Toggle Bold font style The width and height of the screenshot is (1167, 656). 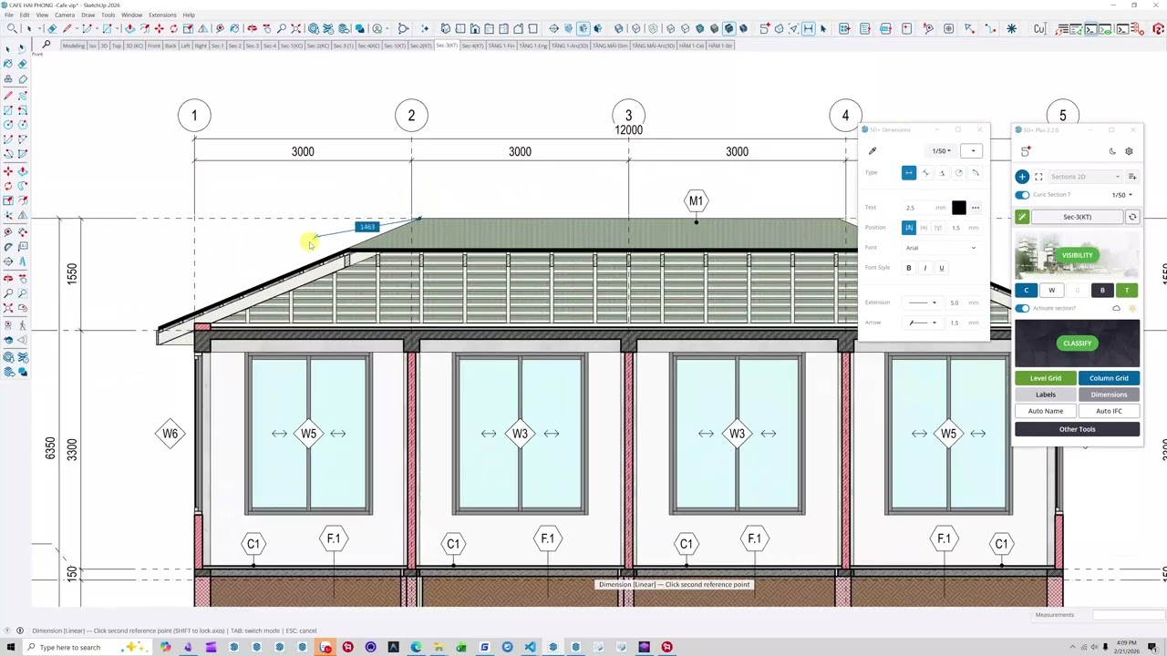908,268
